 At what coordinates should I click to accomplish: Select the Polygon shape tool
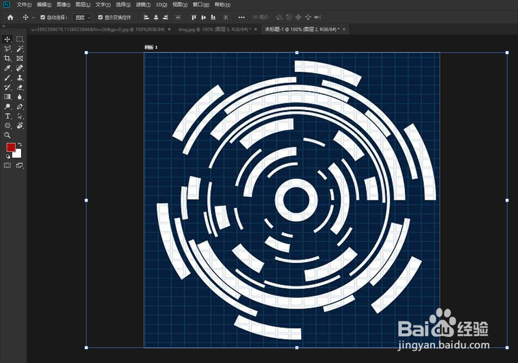pos(7,126)
